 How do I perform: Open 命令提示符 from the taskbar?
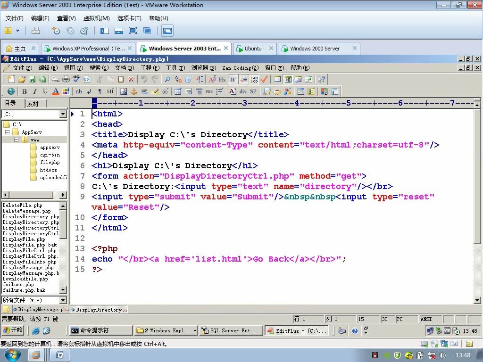tap(101, 330)
